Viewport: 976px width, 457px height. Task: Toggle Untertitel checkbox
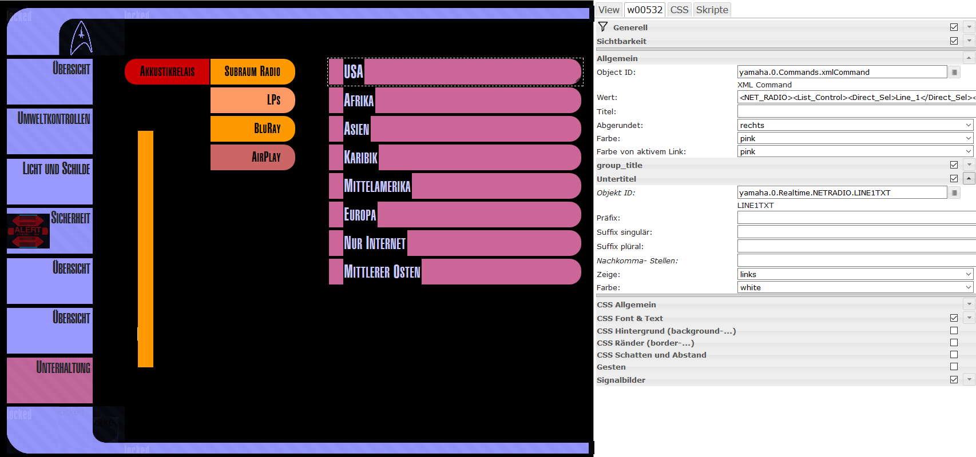pos(954,178)
